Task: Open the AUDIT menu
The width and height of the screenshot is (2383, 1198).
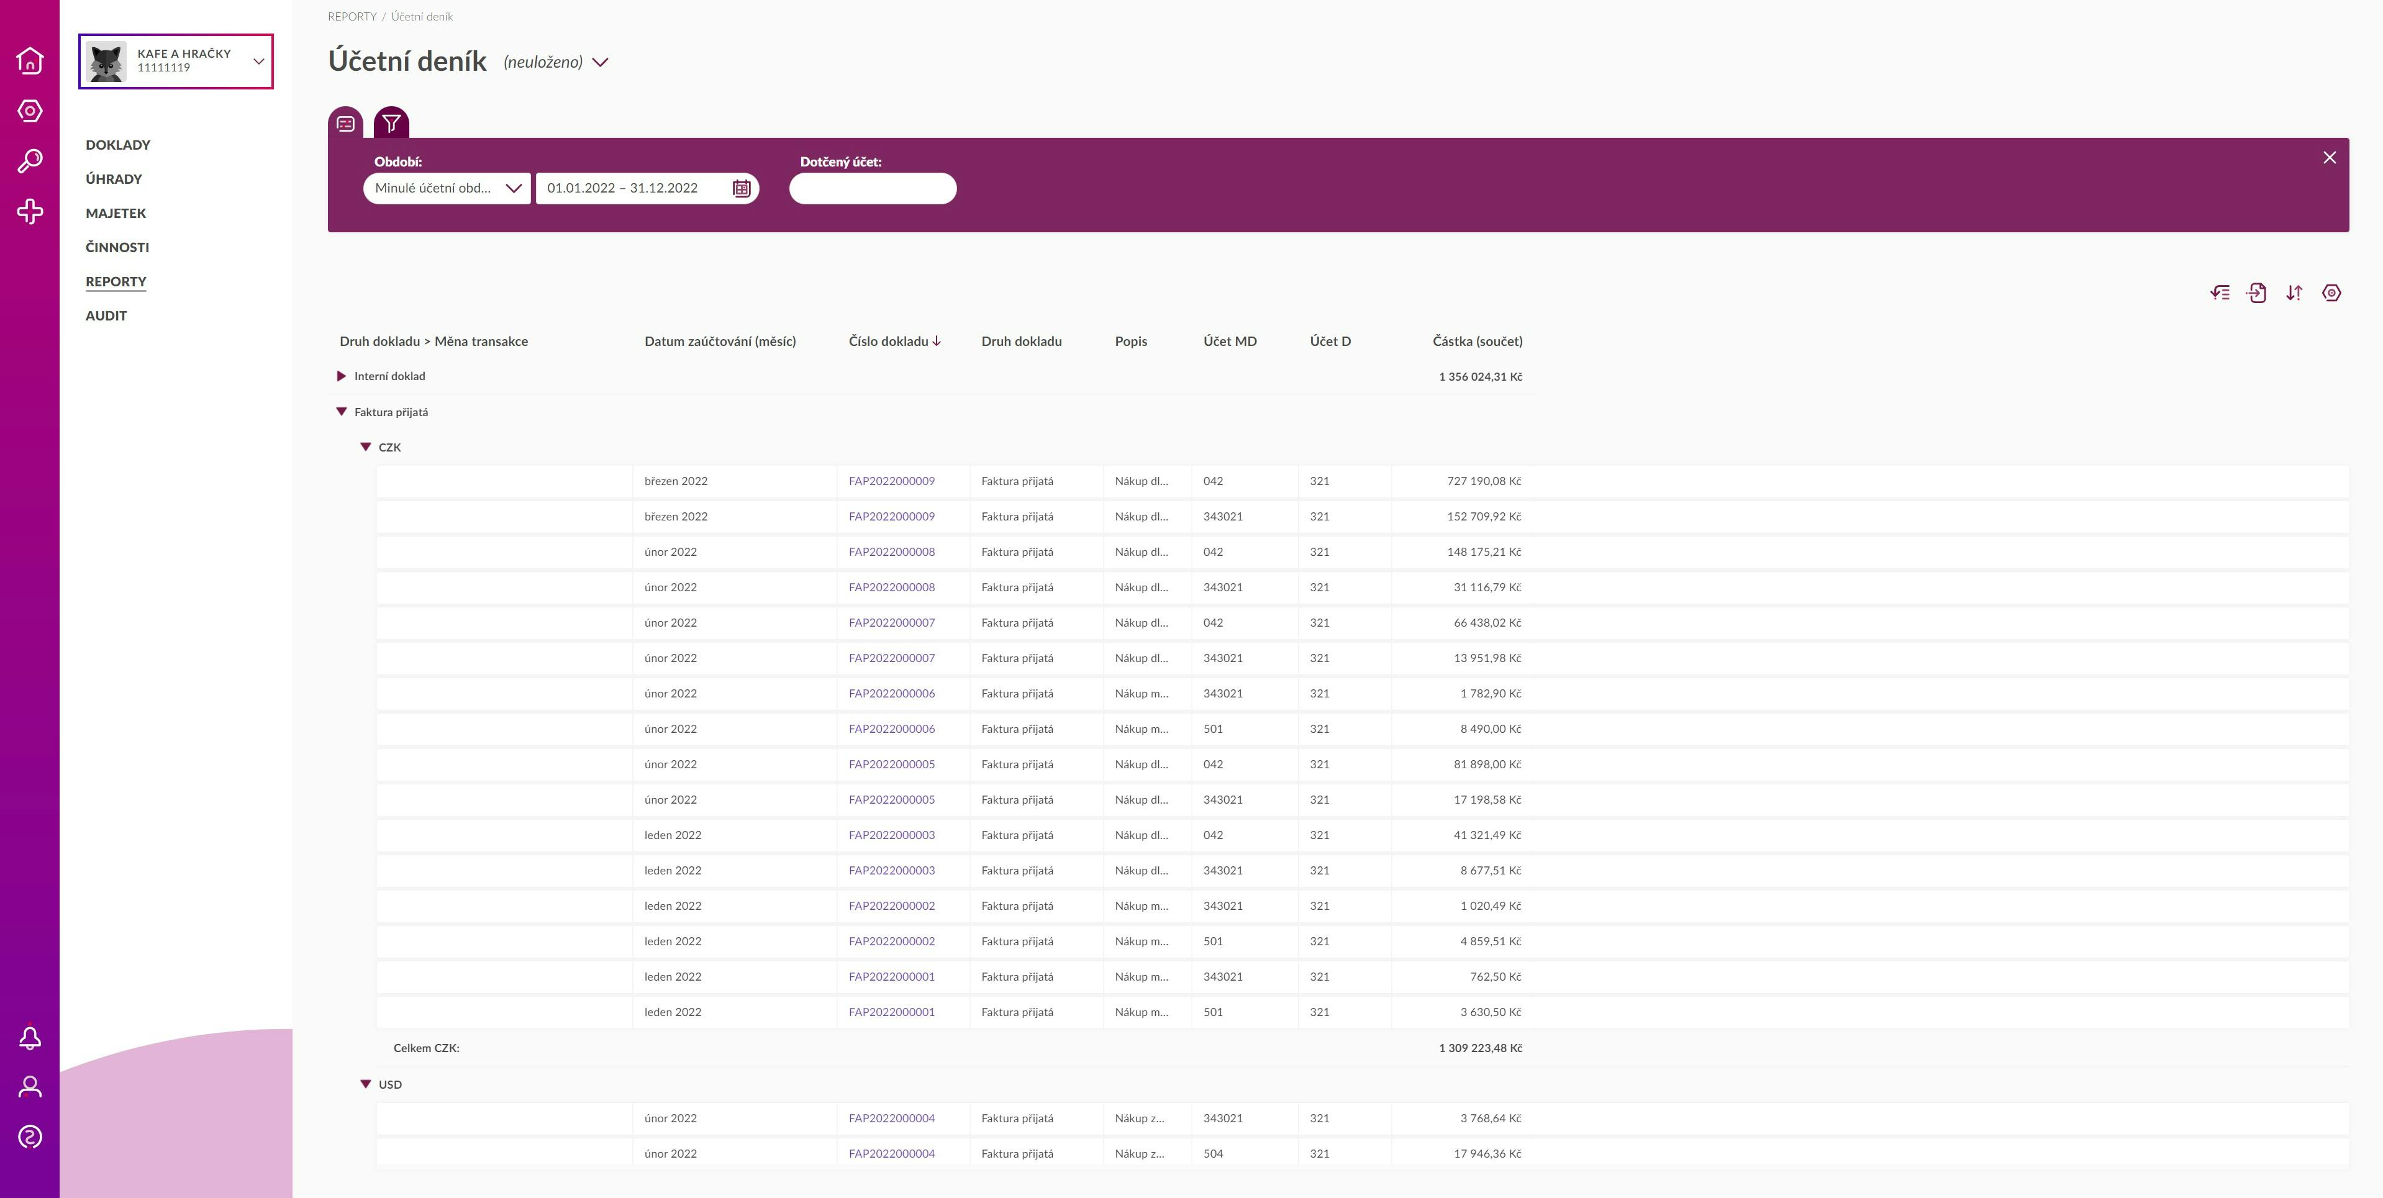Action: click(106, 315)
